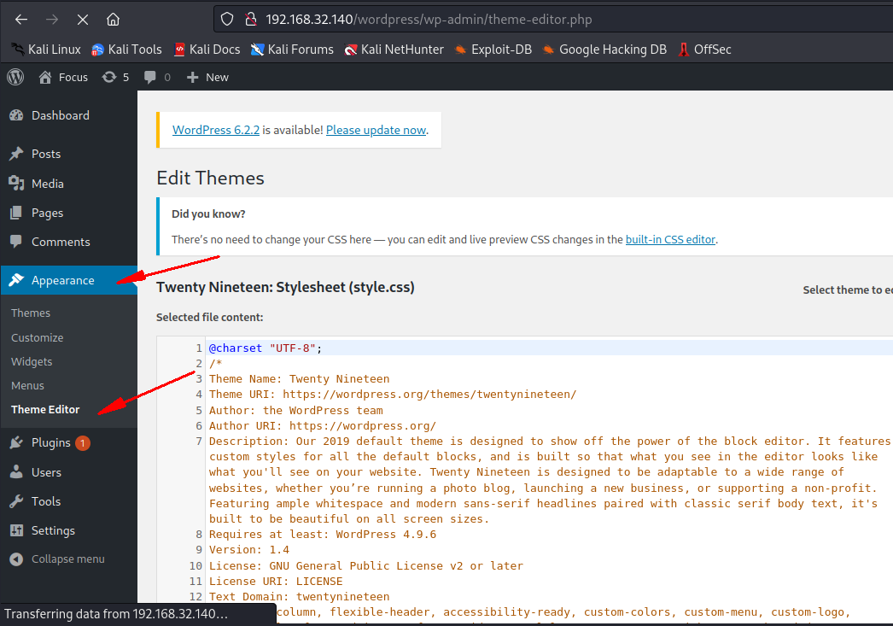Click the 'Version: 1.4' code line
Image resolution: width=893 pixels, height=626 pixels.
pos(249,550)
